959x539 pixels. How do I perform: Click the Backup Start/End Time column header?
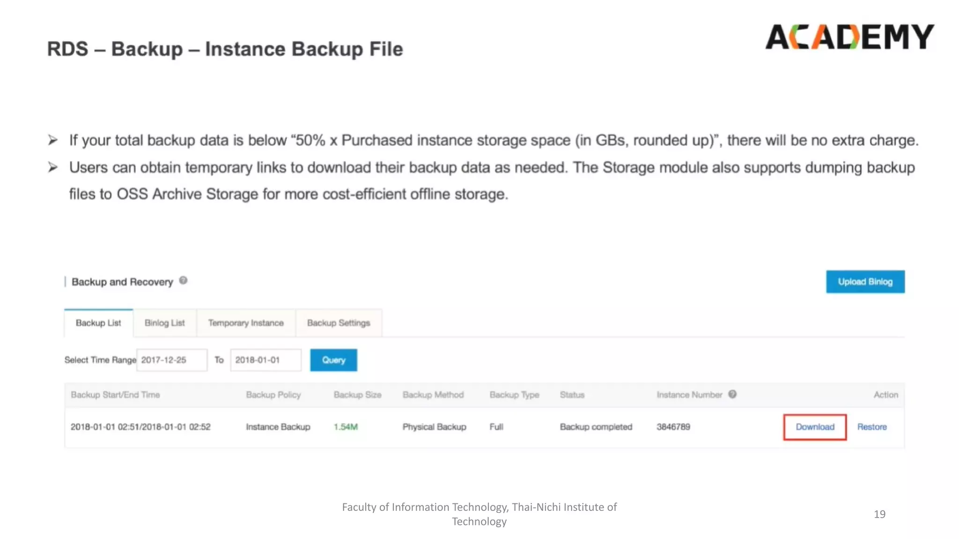tap(115, 395)
